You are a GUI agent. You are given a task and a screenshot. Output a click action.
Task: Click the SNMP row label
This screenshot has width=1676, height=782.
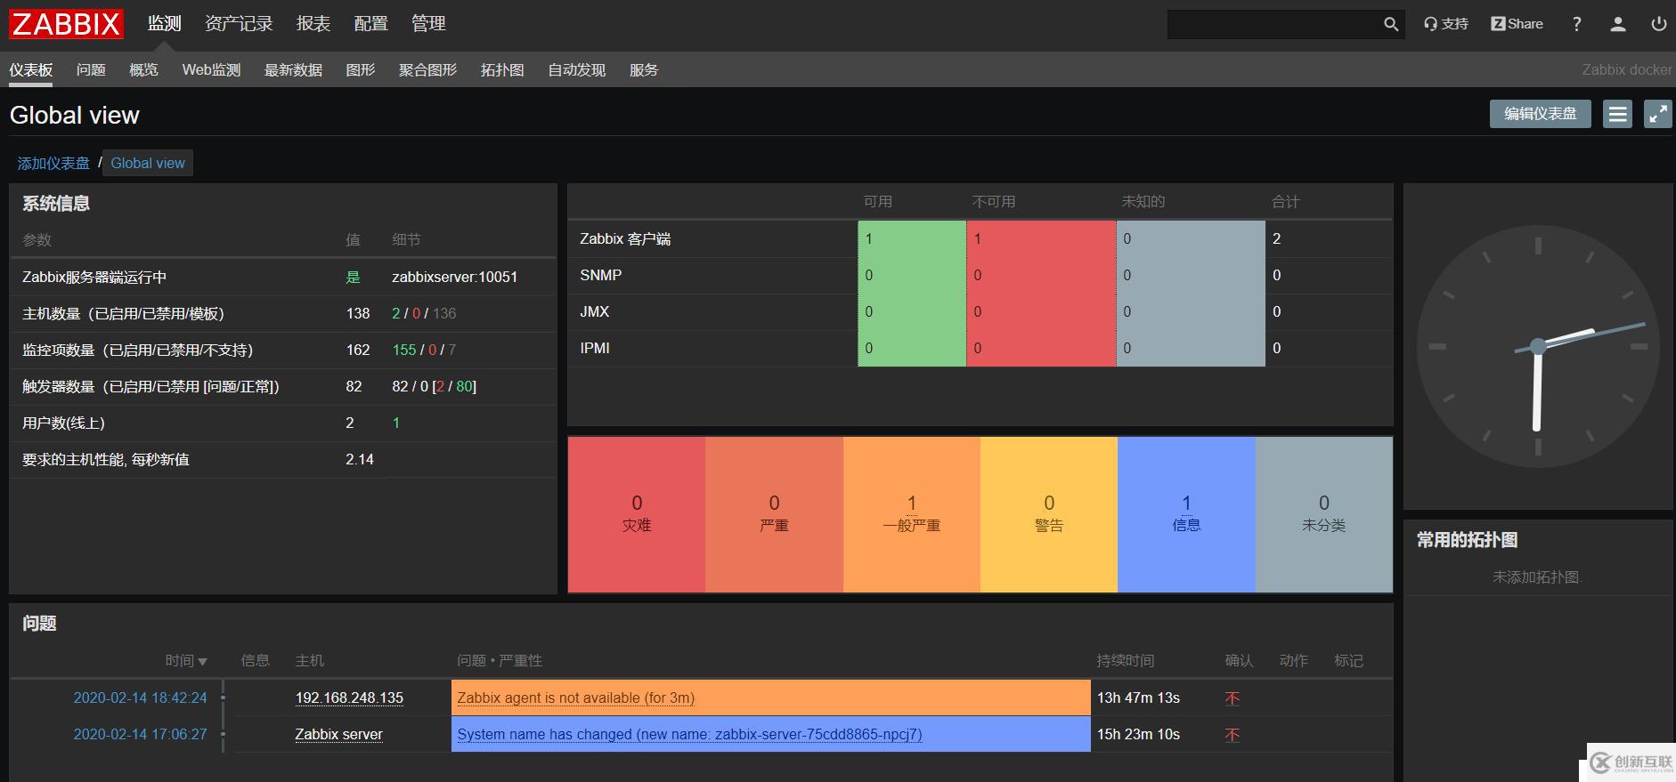(601, 276)
